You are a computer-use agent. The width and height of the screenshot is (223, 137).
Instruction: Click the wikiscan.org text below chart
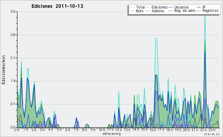coord(111,134)
